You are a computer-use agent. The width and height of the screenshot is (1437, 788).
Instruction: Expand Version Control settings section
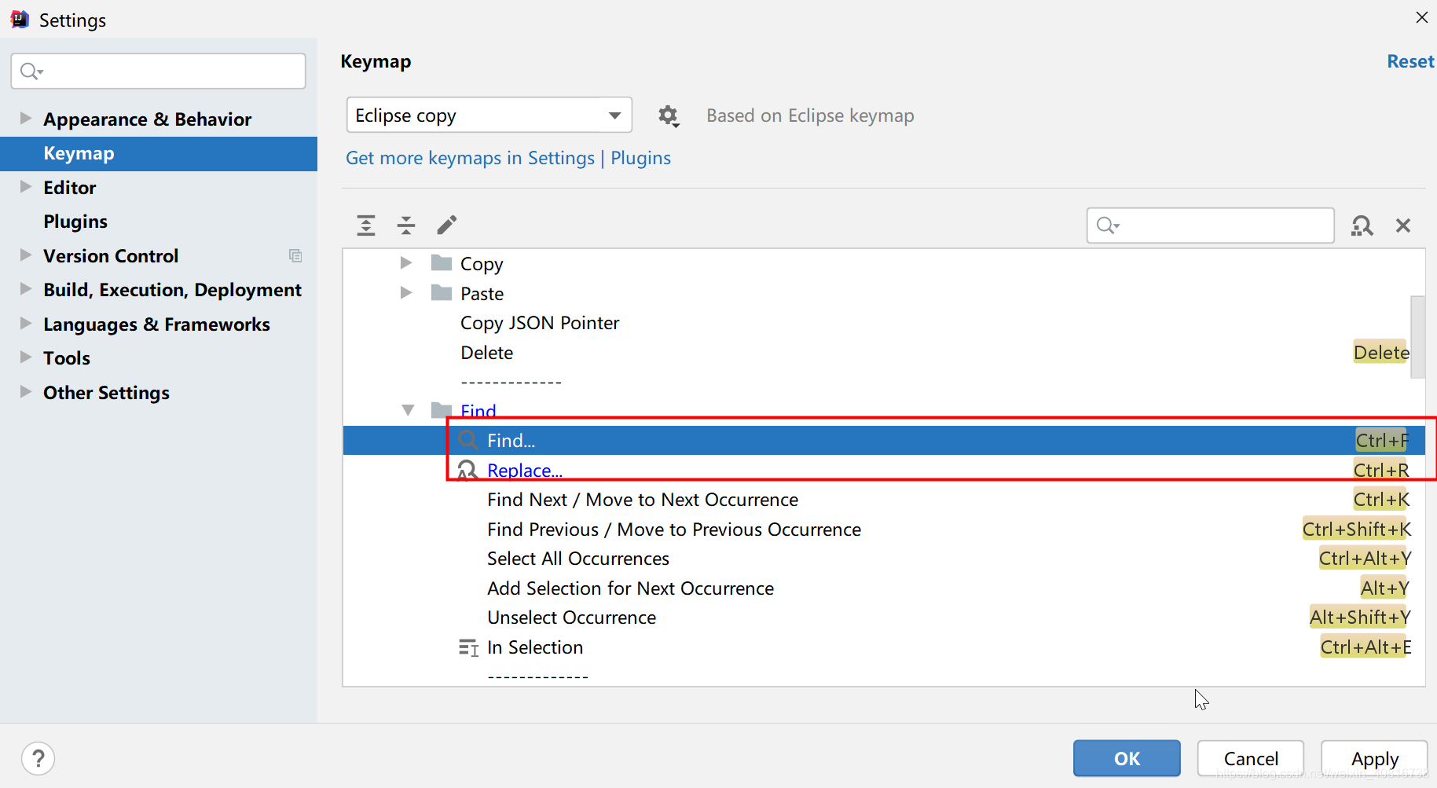tap(26, 255)
